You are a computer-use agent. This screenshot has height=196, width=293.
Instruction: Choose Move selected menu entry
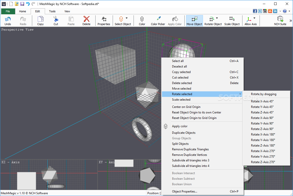click(x=202, y=89)
